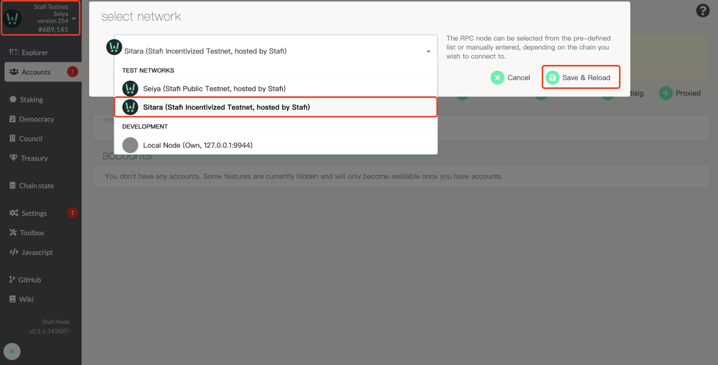Open the Democracy menu item

coord(32,119)
